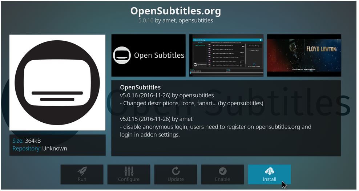Click the 'Changed descriptions, icons, fanart' line
Image resolution: width=359 pixels, height=191 pixels.
191,103
